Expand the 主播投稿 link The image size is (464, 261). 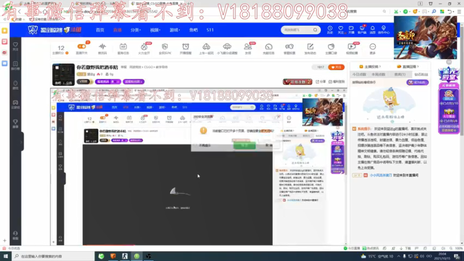370,67
